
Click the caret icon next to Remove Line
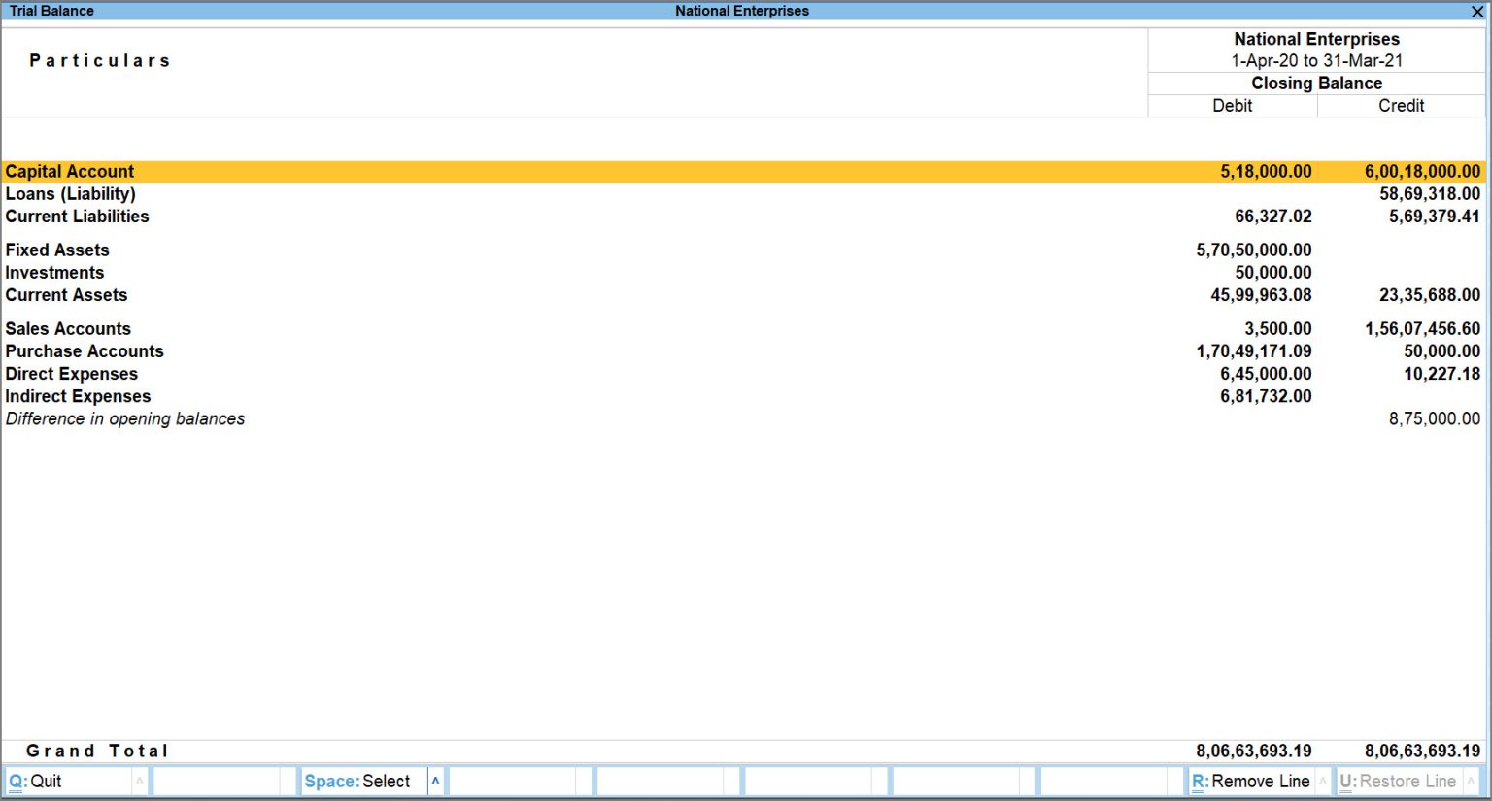coord(1323,781)
